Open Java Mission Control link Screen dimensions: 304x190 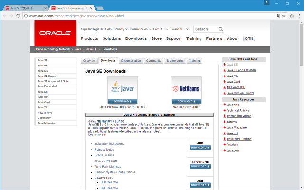point(240,93)
